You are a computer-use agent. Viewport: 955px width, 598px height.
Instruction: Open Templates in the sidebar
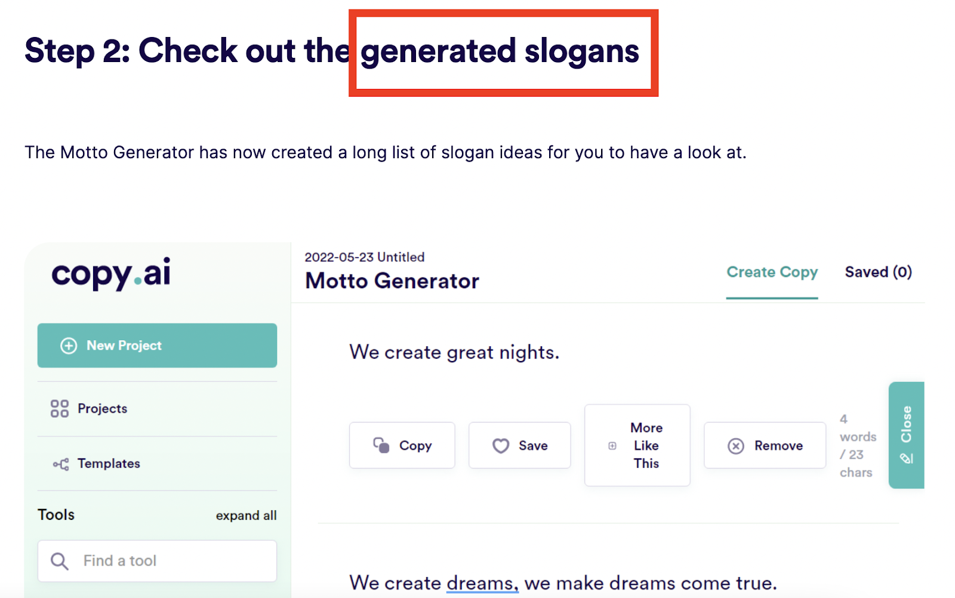[109, 464]
